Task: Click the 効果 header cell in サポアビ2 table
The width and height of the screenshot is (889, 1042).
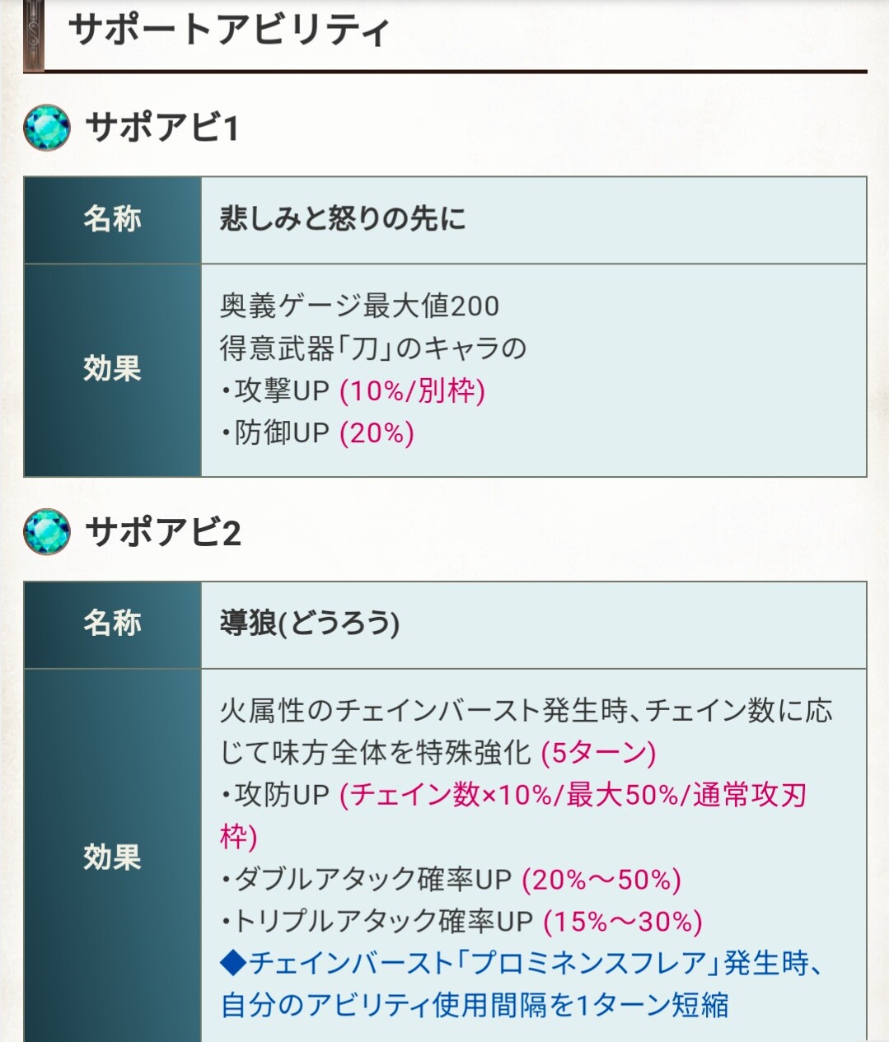Action: pyautogui.click(x=112, y=857)
